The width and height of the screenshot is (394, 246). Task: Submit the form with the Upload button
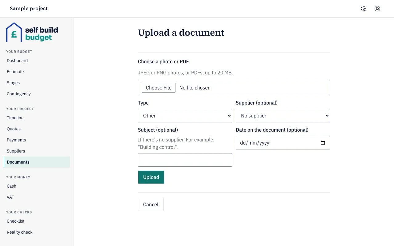coord(151,177)
